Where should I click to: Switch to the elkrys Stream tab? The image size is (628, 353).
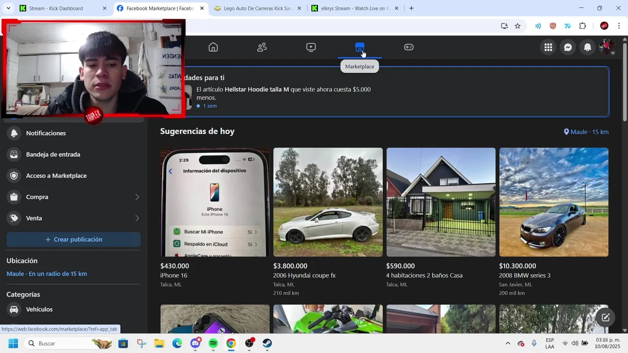(355, 8)
